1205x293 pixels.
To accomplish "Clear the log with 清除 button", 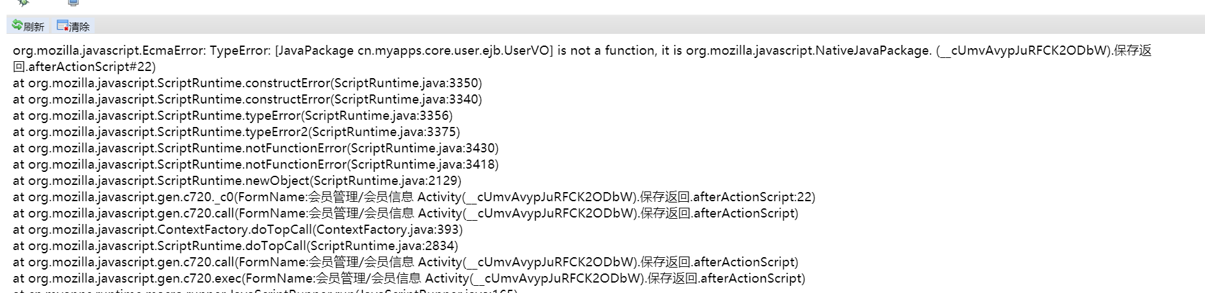I will [73, 26].
